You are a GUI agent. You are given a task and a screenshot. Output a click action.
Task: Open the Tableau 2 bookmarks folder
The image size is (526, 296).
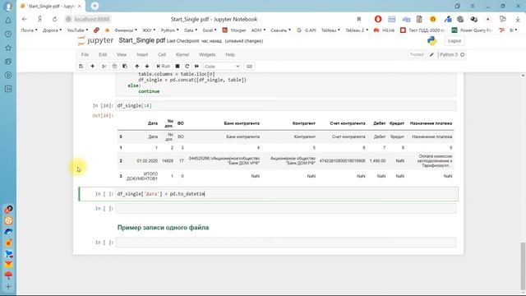tap(356, 30)
